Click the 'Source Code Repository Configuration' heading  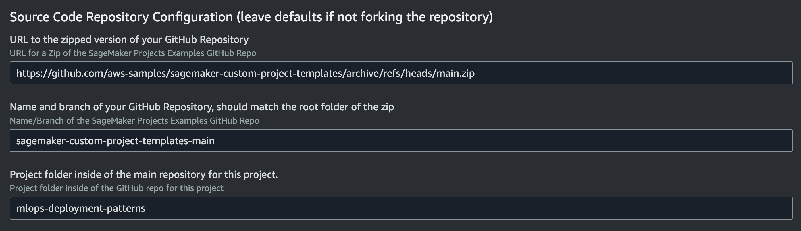121,17
